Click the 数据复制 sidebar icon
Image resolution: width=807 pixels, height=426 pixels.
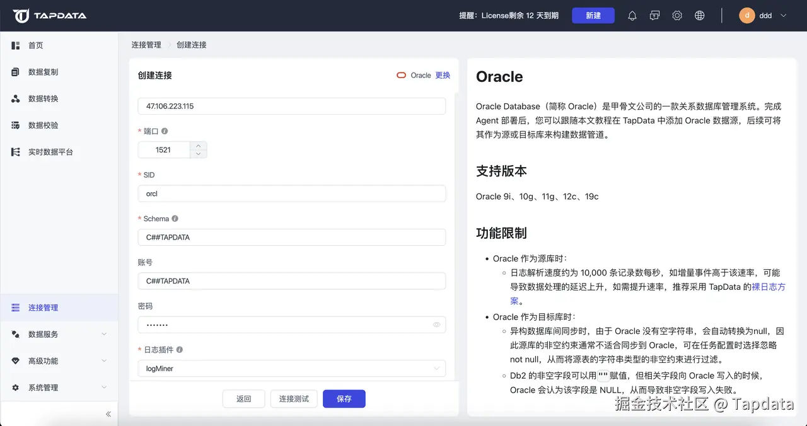(x=16, y=72)
